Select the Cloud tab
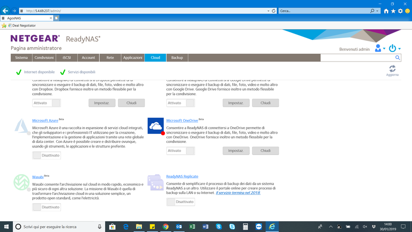The width and height of the screenshot is (412, 232). click(x=155, y=58)
